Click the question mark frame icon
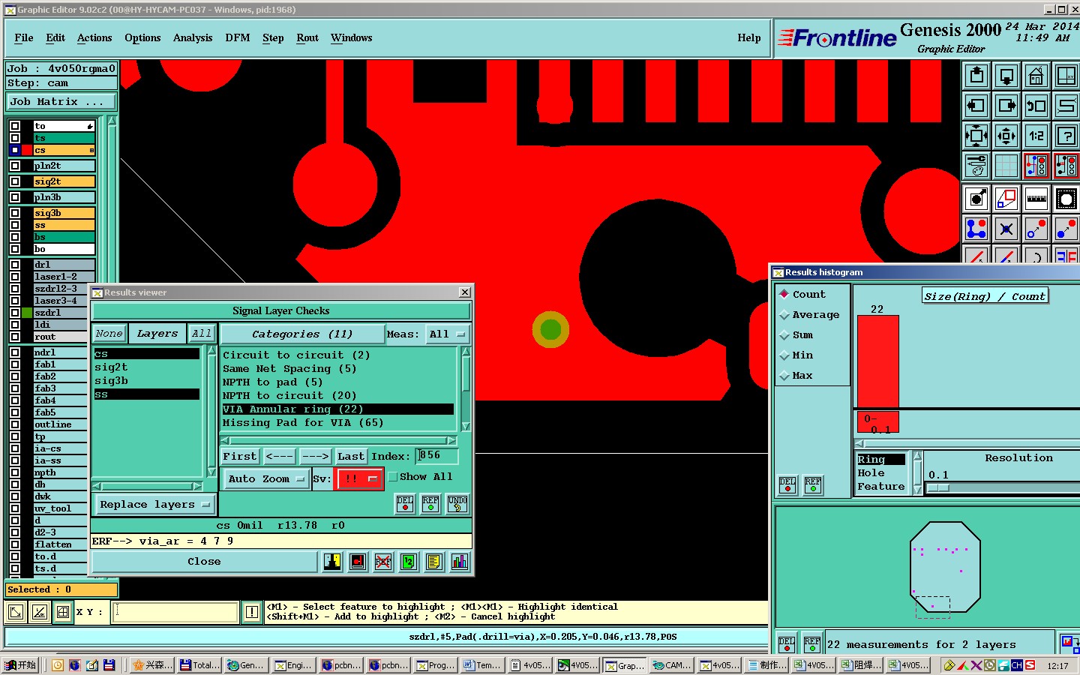Screen dimensions: 1080x675 click(x=1066, y=136)
